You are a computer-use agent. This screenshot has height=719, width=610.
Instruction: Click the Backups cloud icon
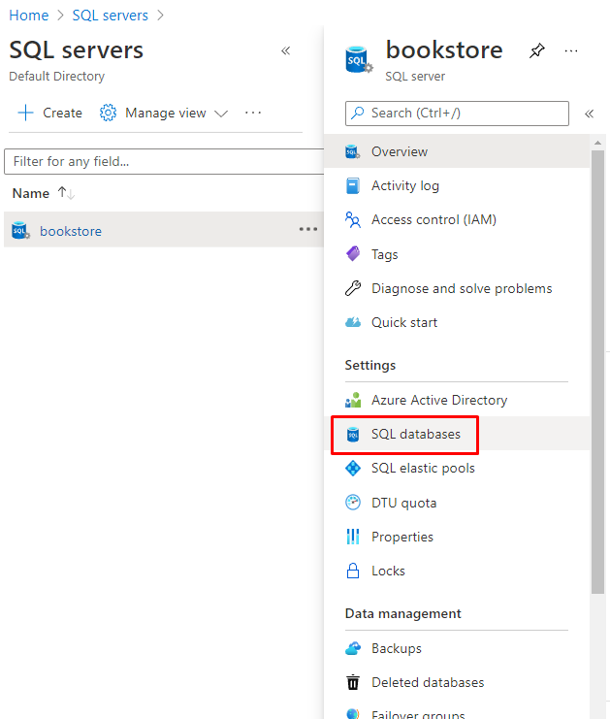click(352, 648)
